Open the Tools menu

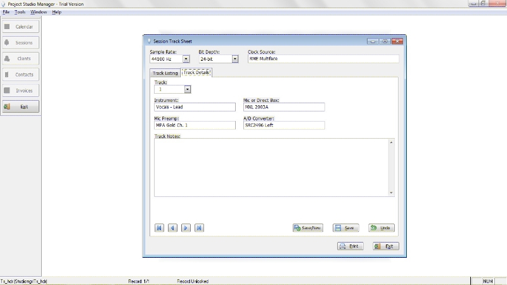pos(20,12)
